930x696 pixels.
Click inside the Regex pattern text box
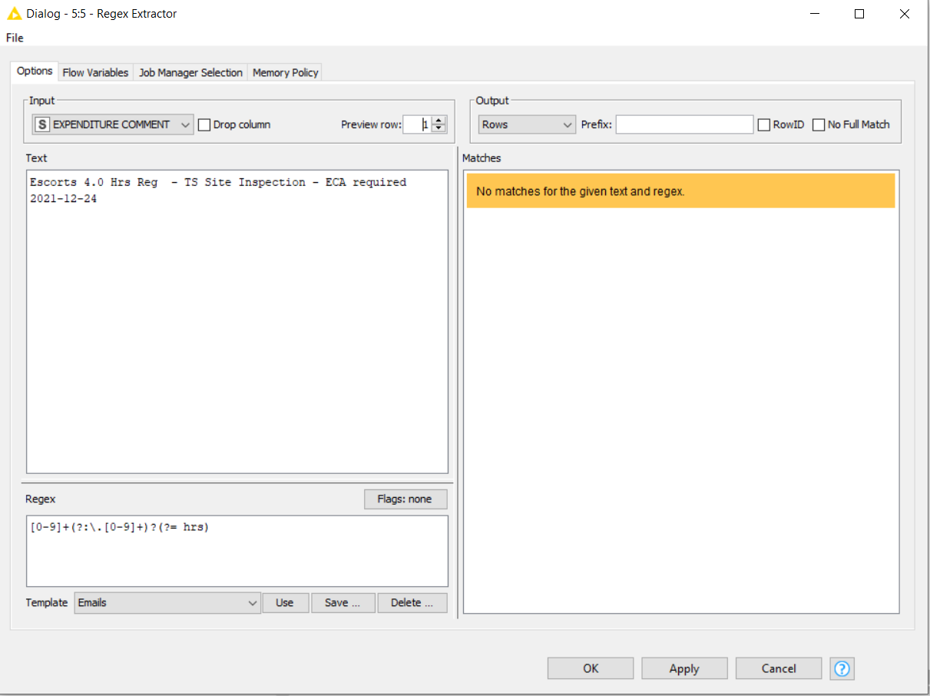pos(237,551)
